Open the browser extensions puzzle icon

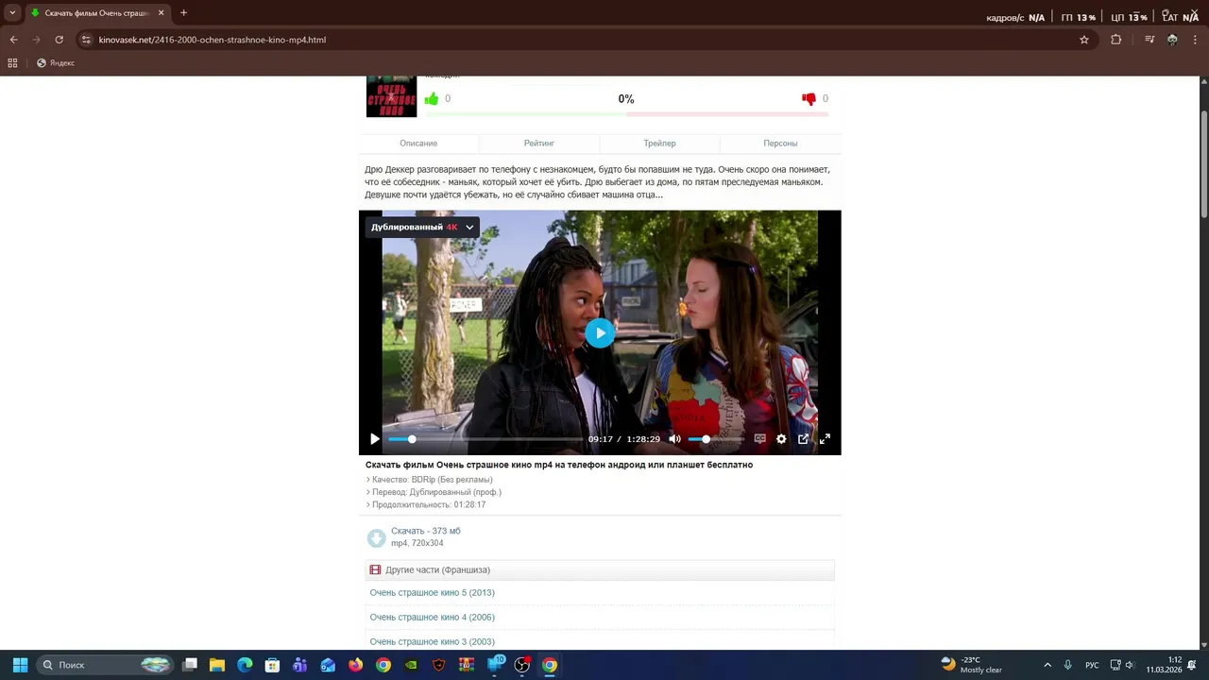tap(1115, 40)
